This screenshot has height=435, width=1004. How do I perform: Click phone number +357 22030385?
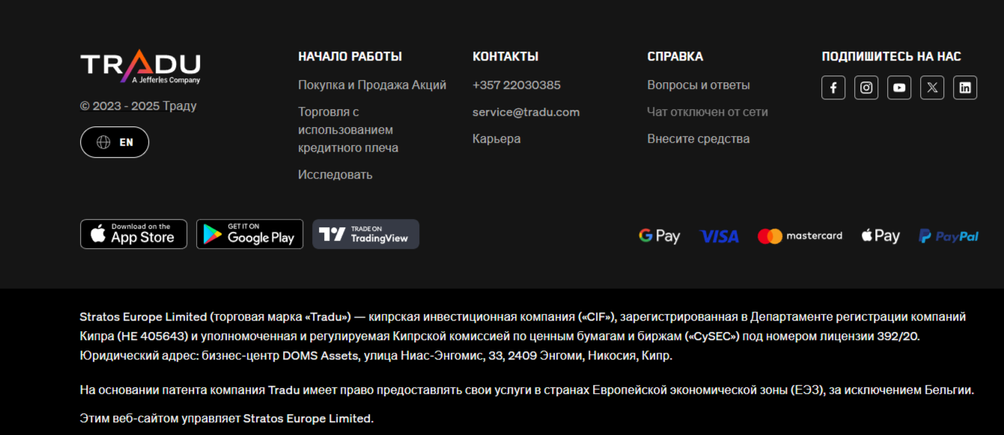click(x=517, y=85)
